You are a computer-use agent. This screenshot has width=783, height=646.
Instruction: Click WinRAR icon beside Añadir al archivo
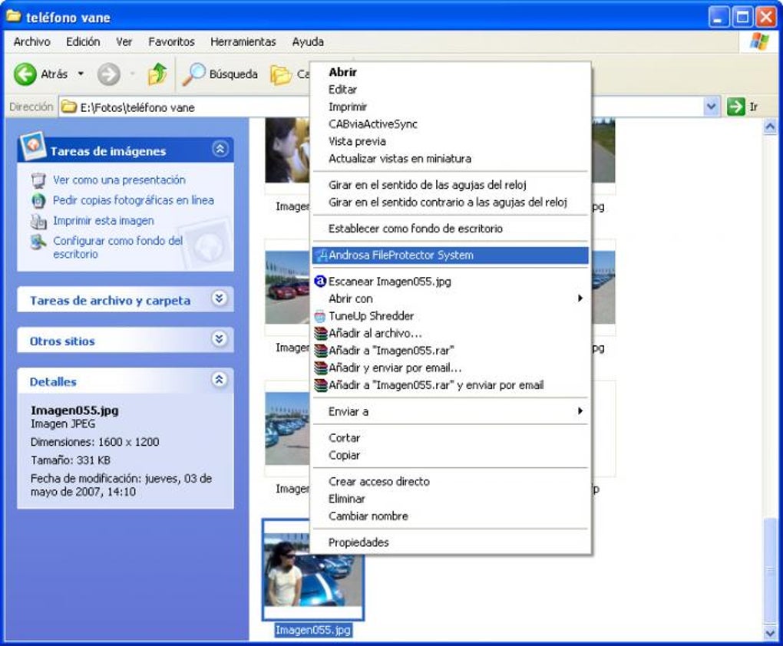coord(320,334)
